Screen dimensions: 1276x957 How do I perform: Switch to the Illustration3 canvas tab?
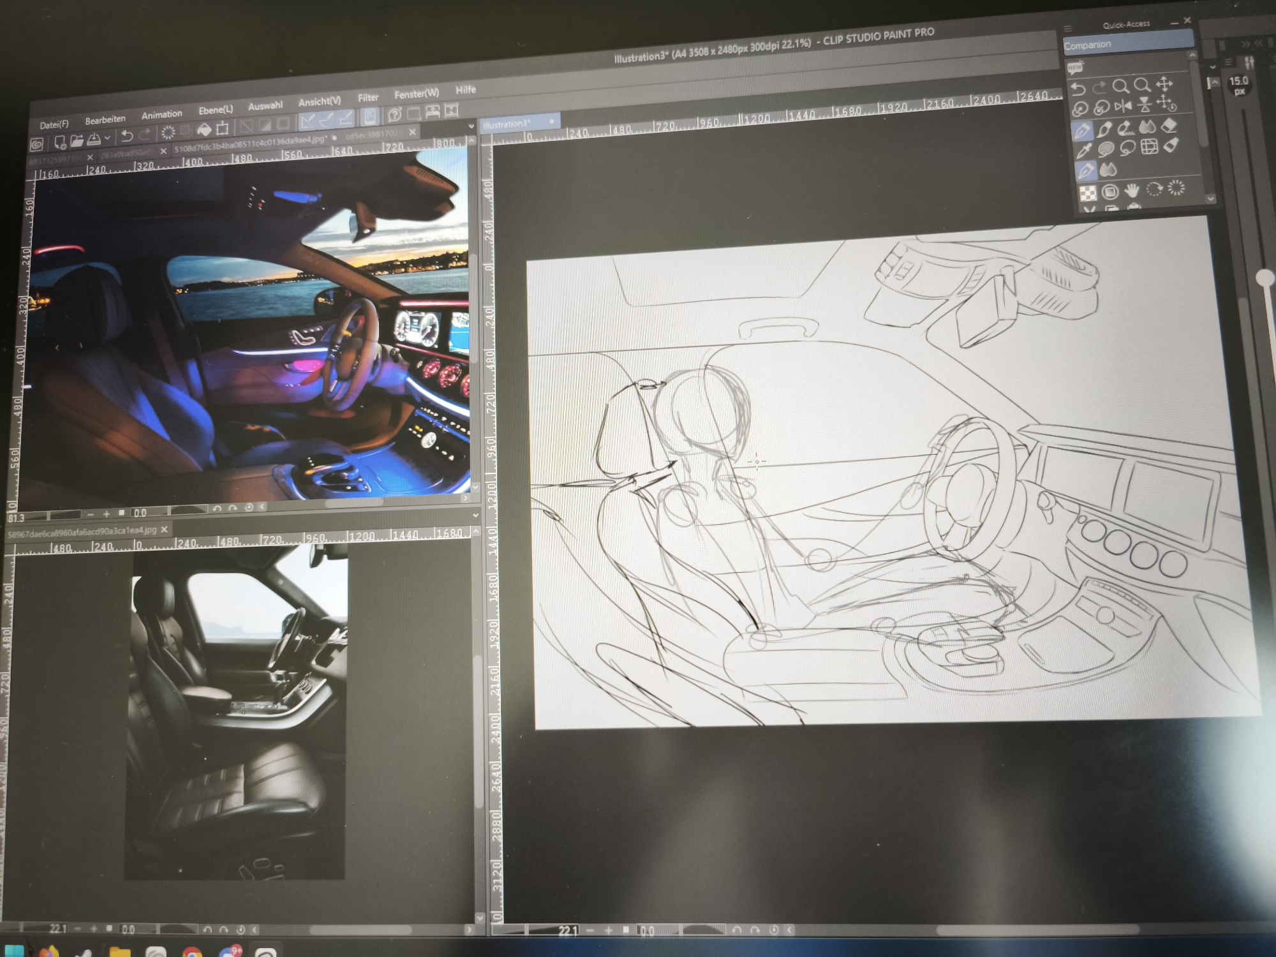pos(507,124)
